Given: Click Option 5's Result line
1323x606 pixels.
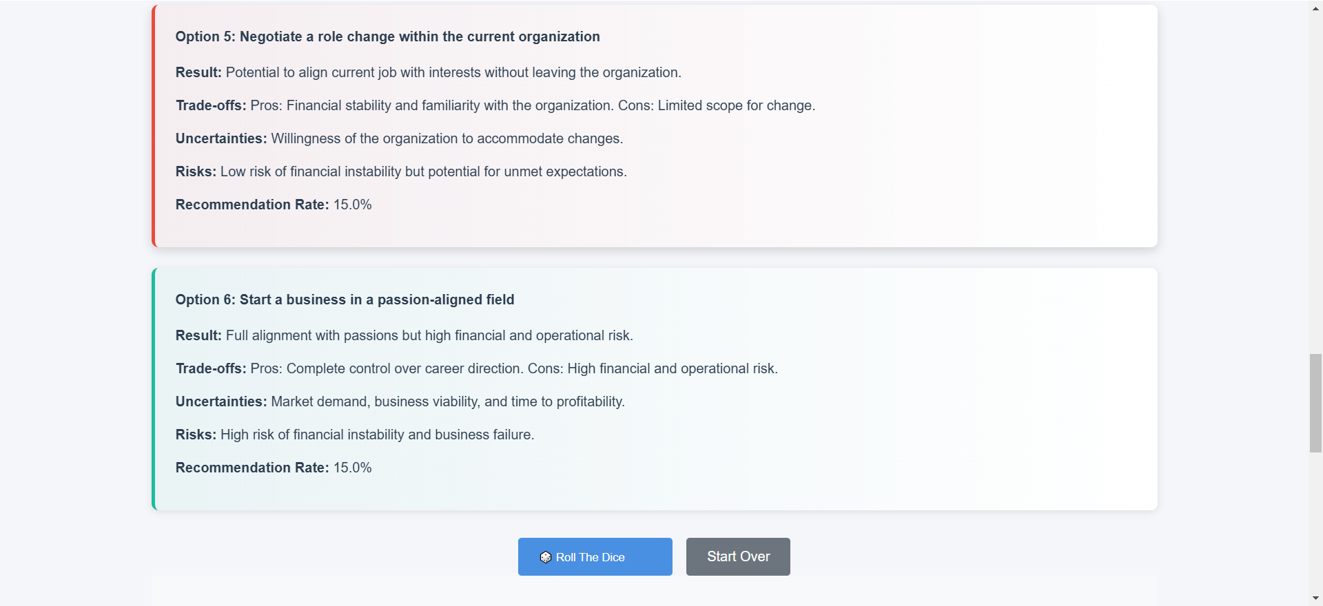Looking at the screenshot, I should tap(428, 72).
